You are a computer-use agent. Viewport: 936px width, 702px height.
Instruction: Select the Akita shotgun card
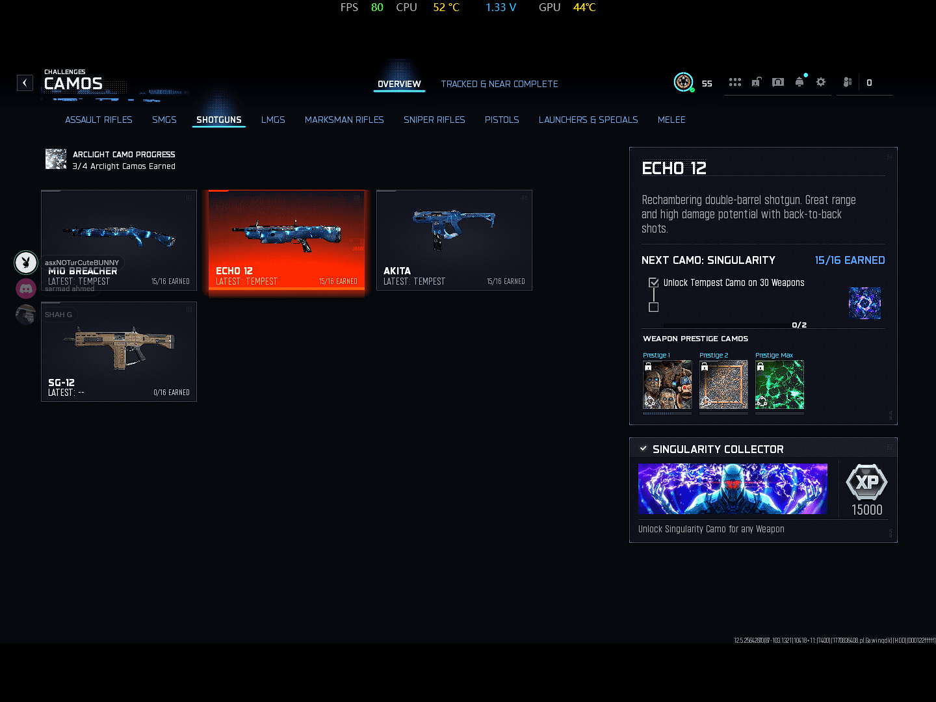click(454, 240)
